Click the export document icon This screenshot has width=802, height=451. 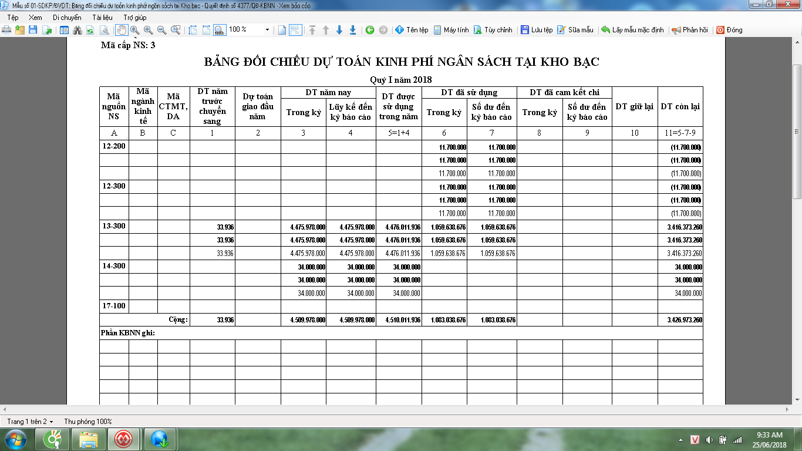(x=46, y=30)
